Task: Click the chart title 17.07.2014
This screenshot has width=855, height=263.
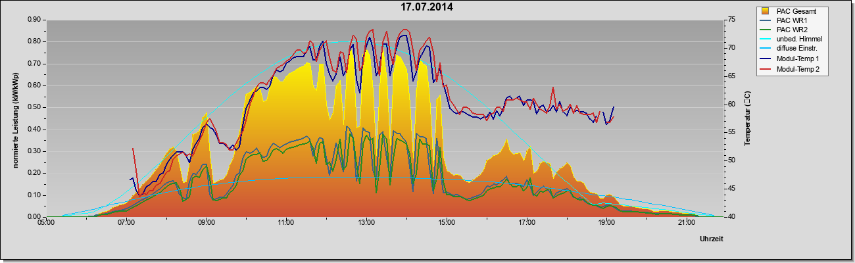Action: pyautogui.click(x=427, y=8)
